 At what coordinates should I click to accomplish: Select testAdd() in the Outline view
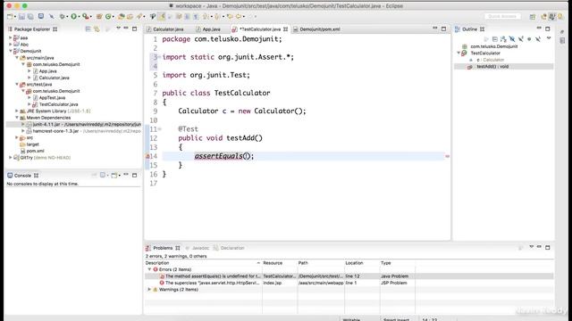click(x=492, y=66)
